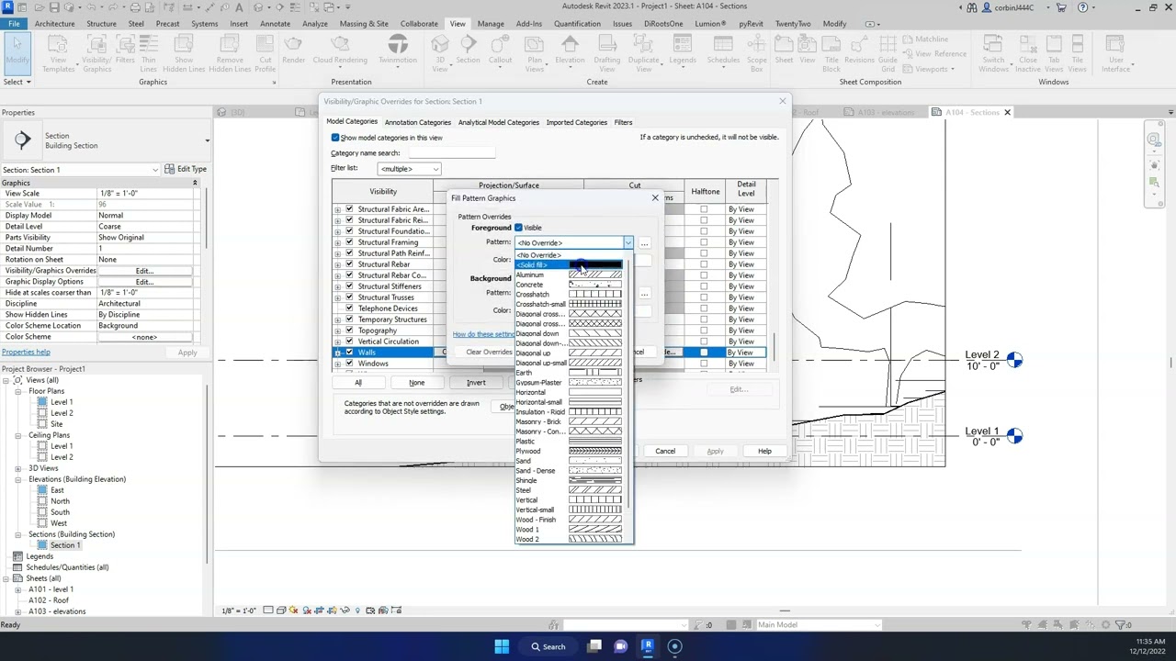The image size is (1176, 661).
Task: Choose Crosshatch pattern from list
Action: tap(569, 295)
